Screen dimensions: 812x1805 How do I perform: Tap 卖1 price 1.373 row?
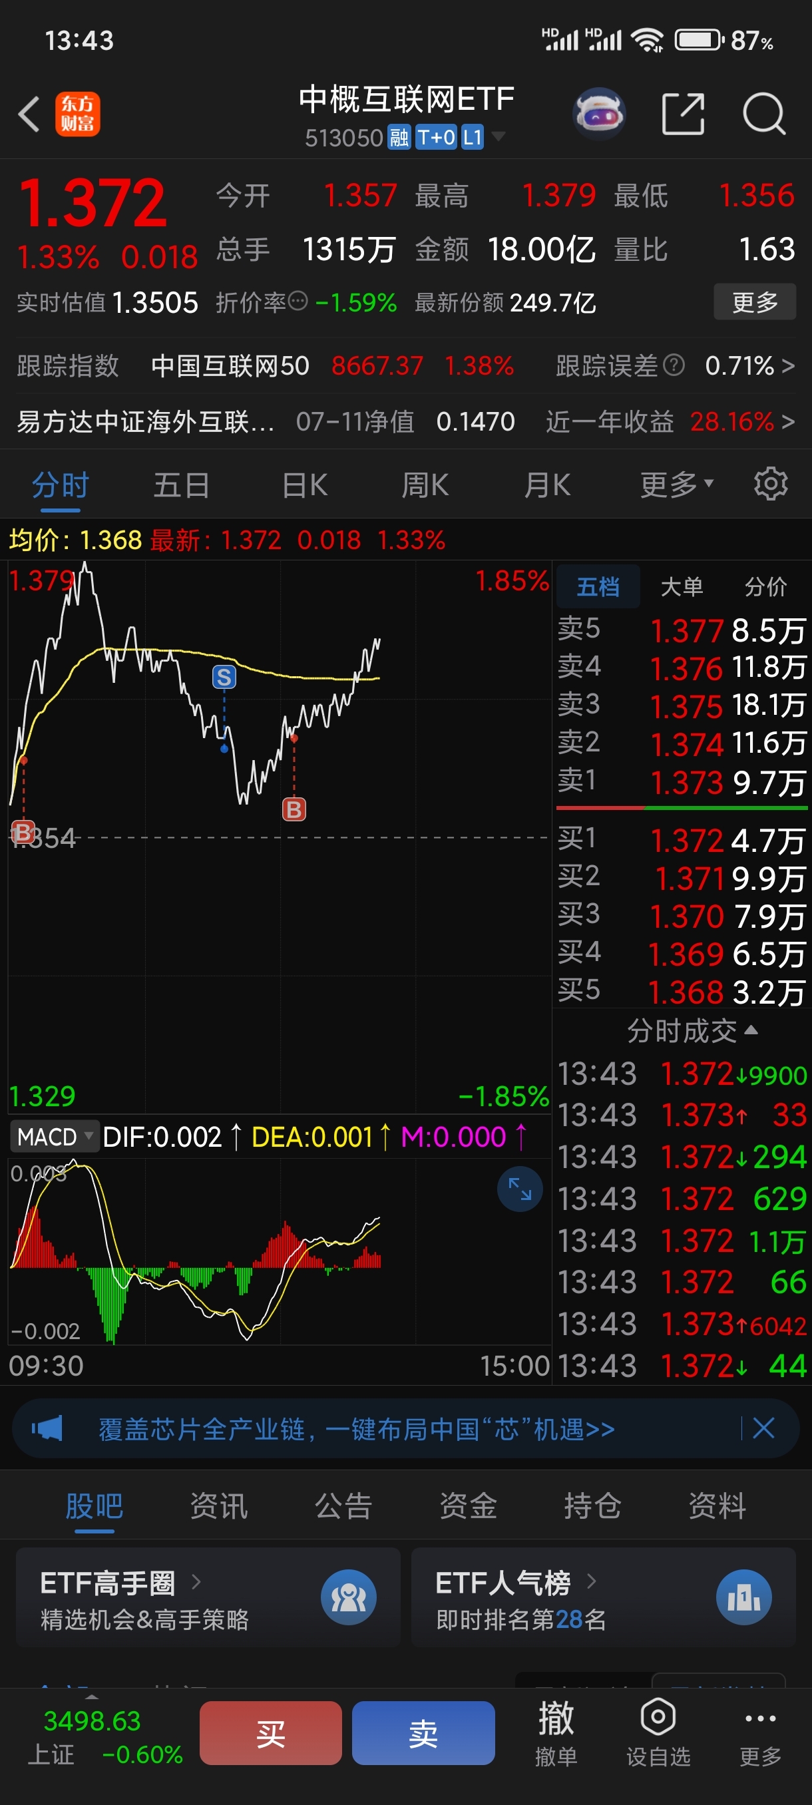[x=682, y=781]
